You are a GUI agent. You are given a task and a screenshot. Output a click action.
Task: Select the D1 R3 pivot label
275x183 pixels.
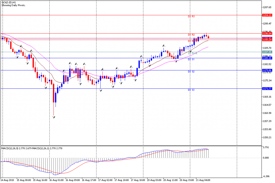tap(191, 17)
